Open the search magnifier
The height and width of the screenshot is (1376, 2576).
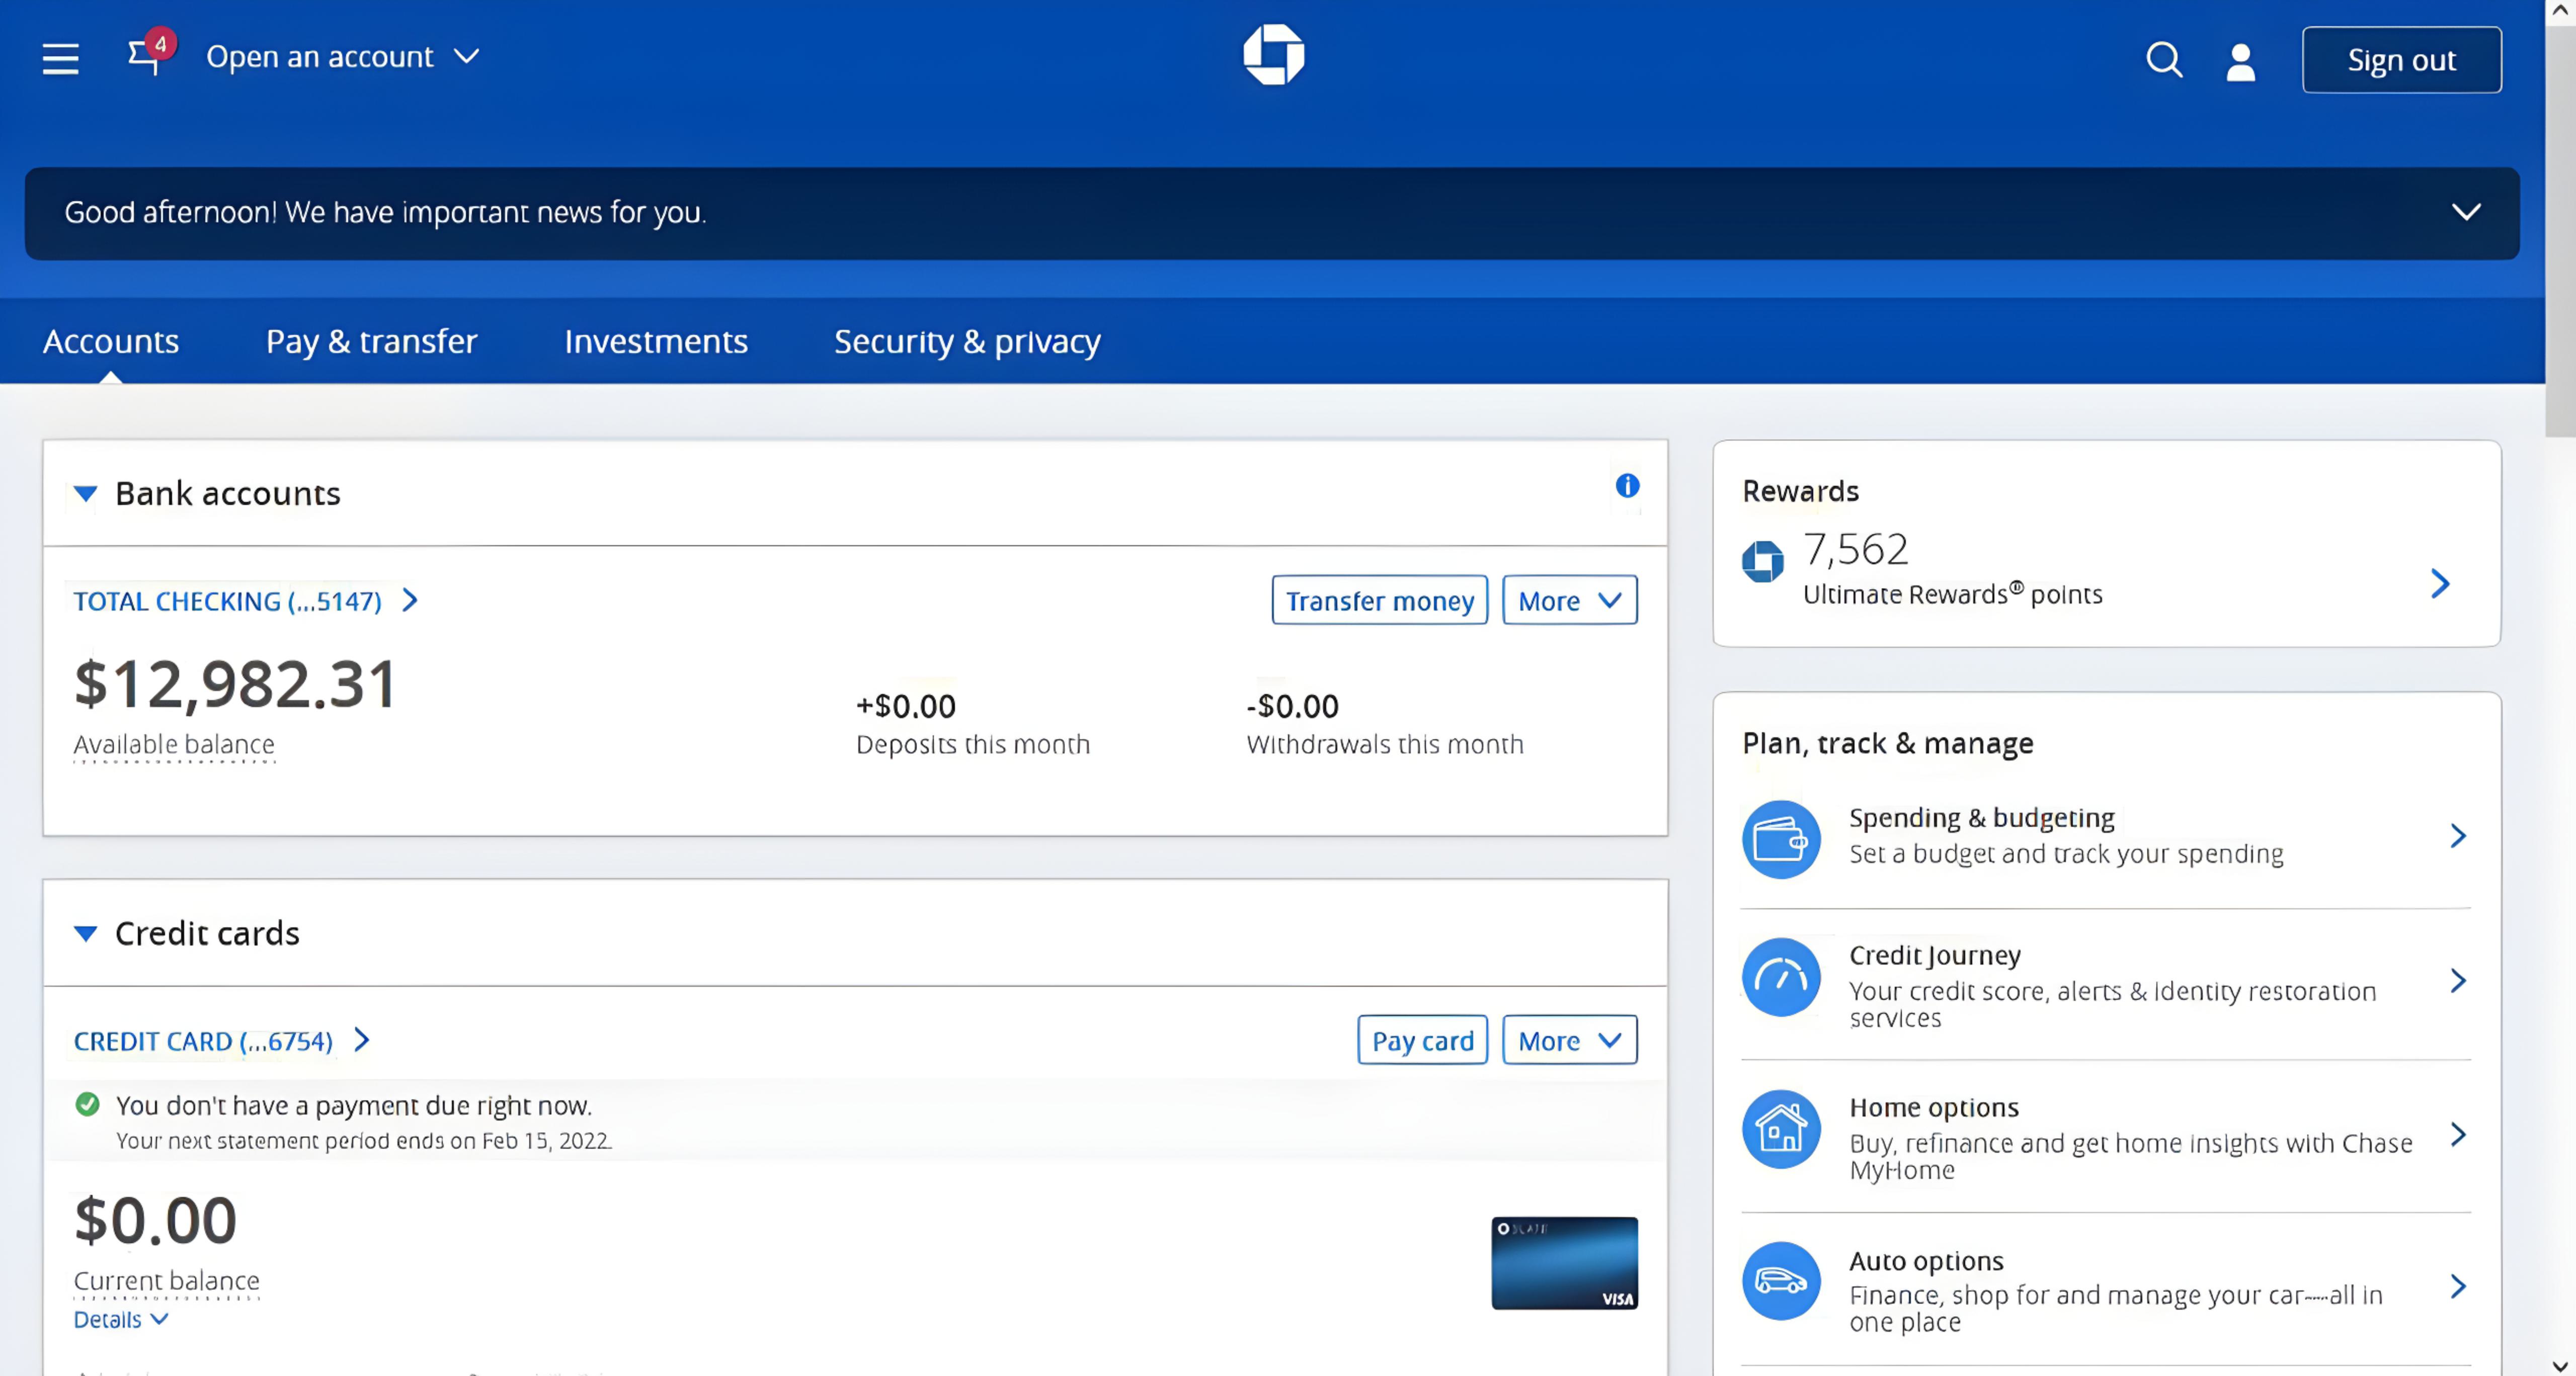click(x=2164, y=60)
